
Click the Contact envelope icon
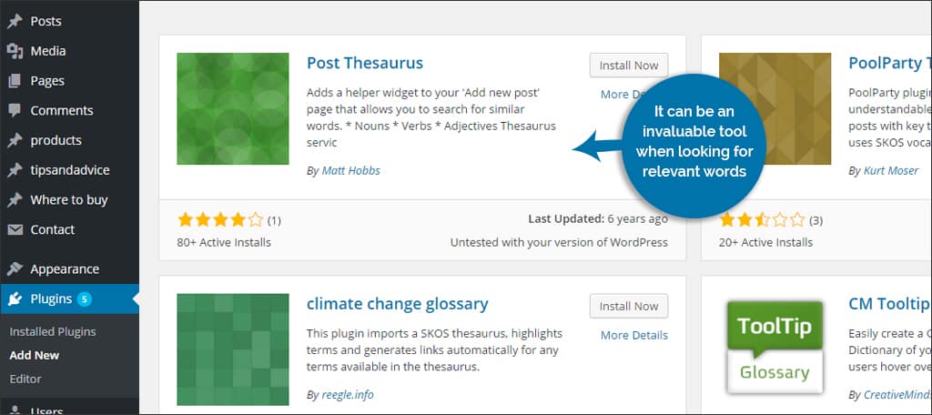point(15,229)
